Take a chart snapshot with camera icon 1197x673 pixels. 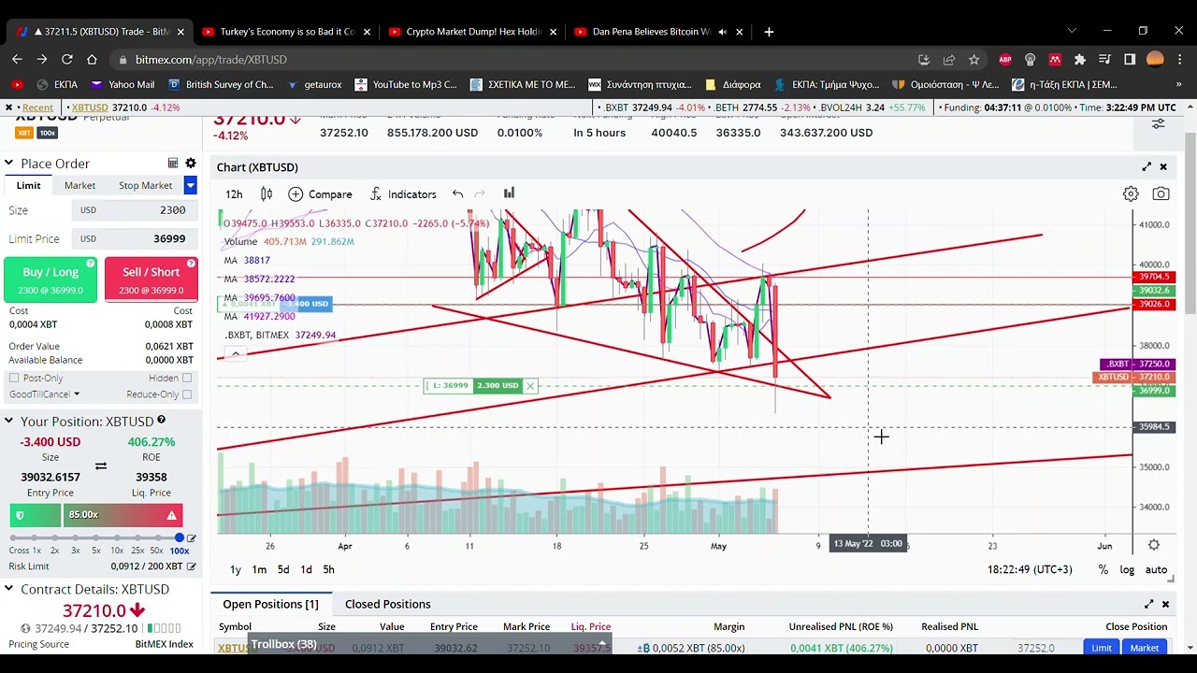click(x=1161, y=194)
